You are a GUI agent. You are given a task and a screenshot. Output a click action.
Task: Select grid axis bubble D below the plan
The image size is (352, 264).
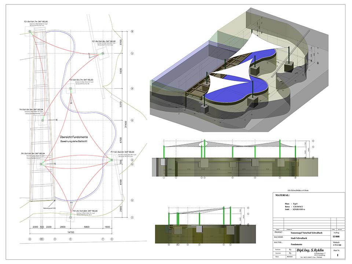pos(55,239)
